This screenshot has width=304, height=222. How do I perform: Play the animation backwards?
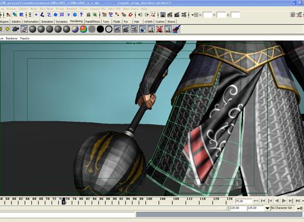[x=277, y=201]
